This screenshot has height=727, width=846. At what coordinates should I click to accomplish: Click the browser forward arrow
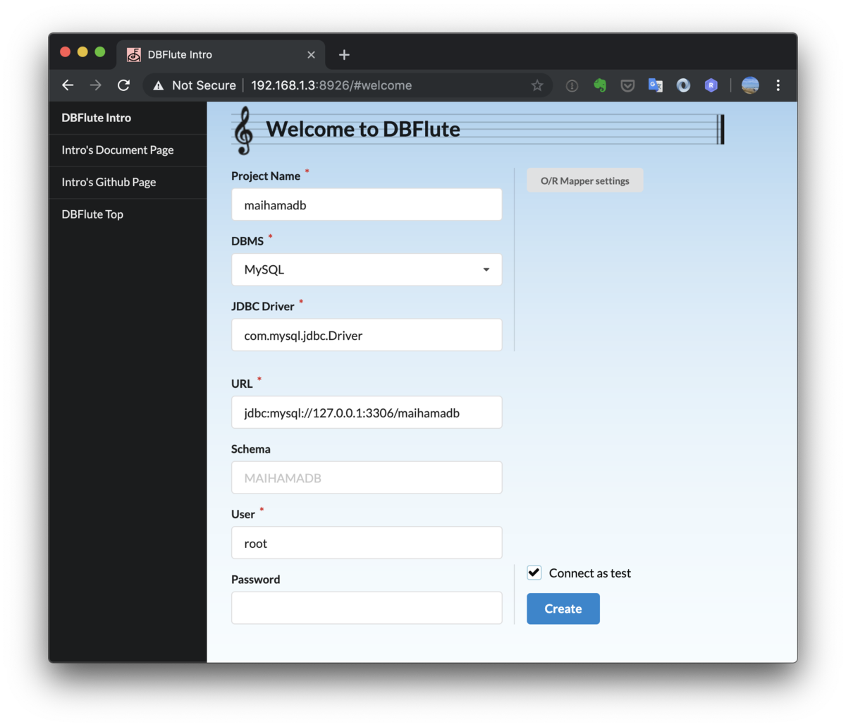coord(96,85)
